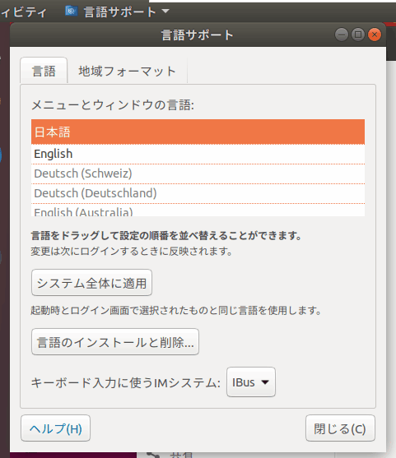Select Deutsch (Schweiz) list row

pos(198,173)
